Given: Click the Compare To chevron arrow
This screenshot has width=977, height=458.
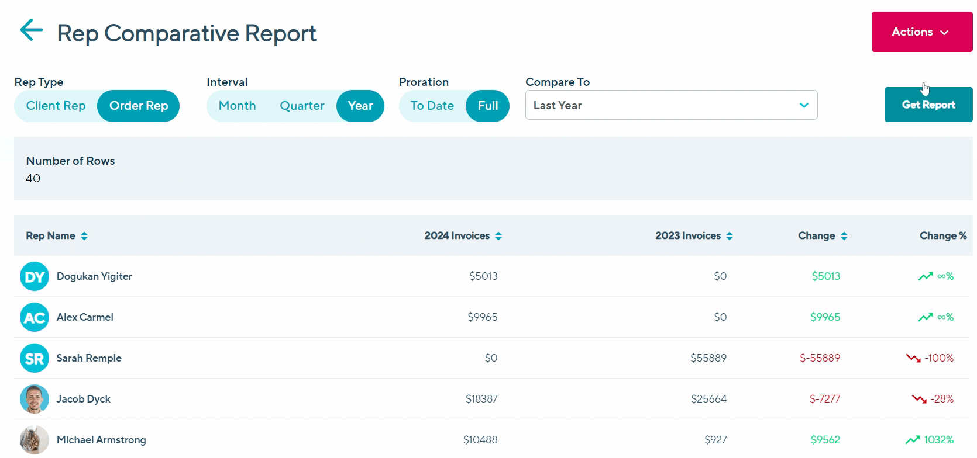Looking at the screenshot, I should pos(804,105).
